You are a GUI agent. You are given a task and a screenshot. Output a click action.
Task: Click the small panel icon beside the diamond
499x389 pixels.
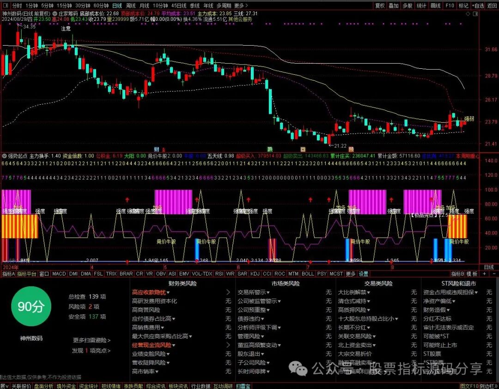coord(475,14)
